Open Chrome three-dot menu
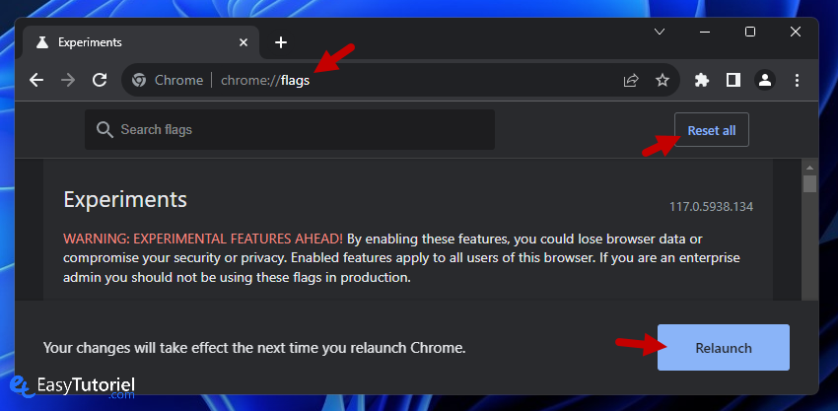This screenshot has height=411, width=838. (797, 80)
